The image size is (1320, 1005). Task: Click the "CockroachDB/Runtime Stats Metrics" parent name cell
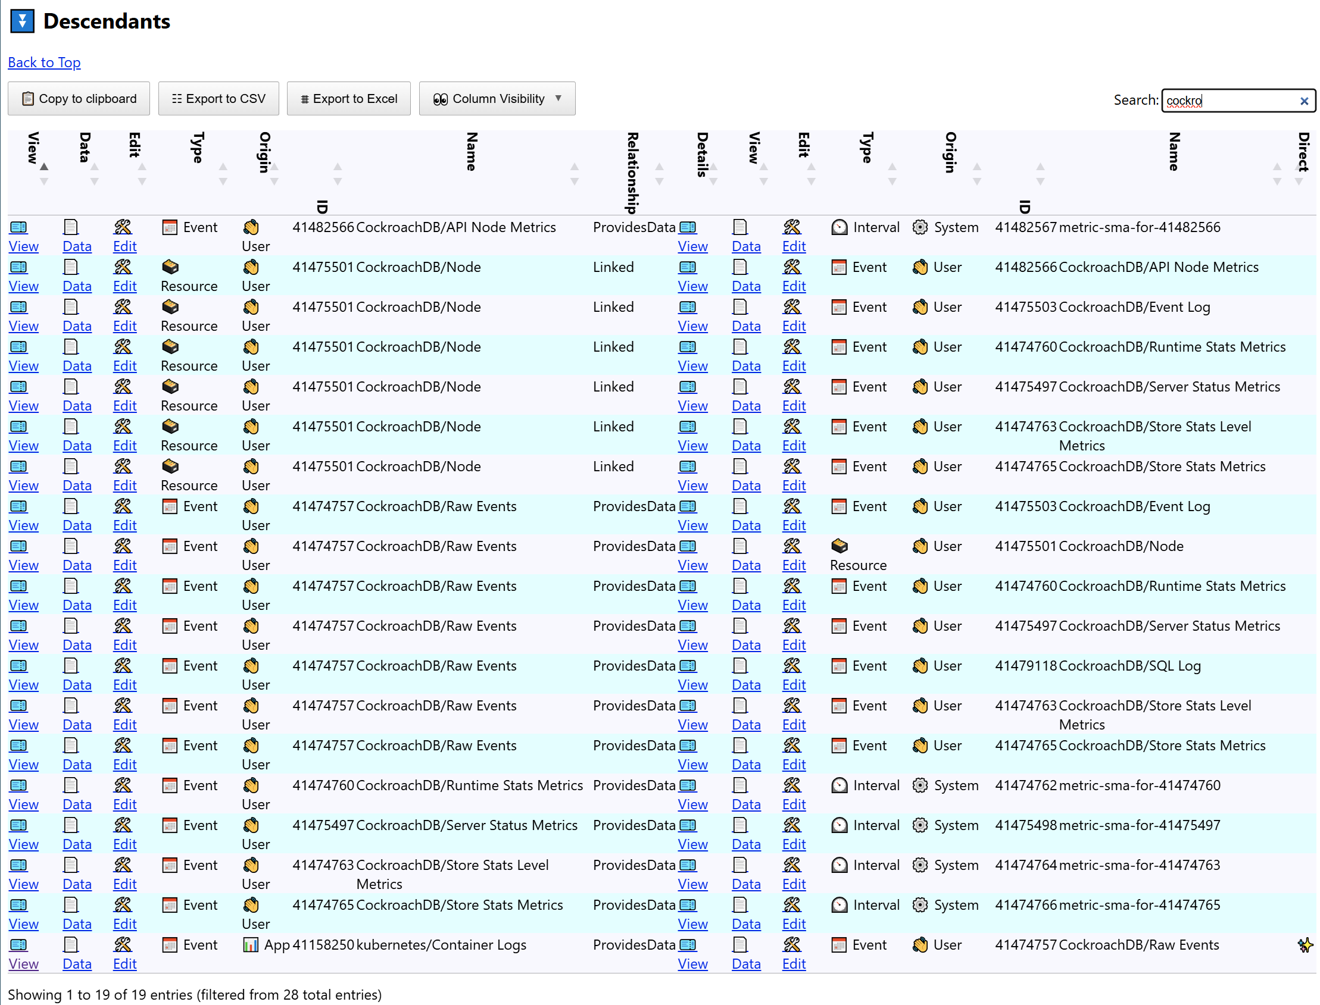pos(469,785)
